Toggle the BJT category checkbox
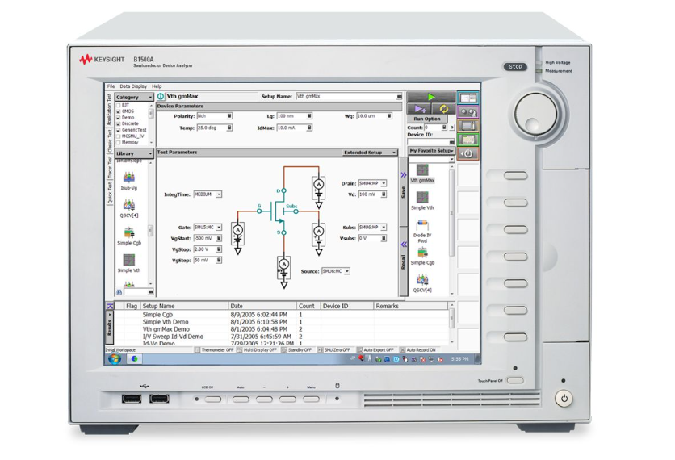 119,106
